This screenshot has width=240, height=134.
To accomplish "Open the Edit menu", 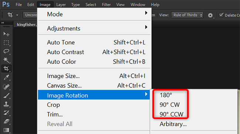I will (x=31, y=5).
